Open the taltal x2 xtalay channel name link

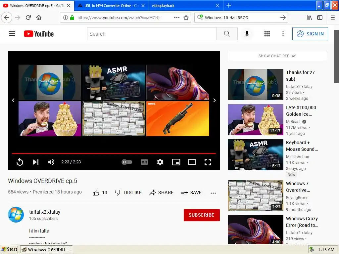[x=45, y=212]
